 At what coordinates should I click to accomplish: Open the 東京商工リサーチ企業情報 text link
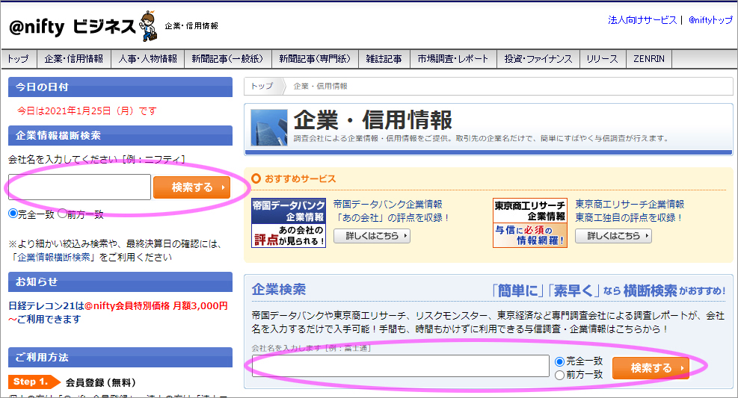pos(630,204)
